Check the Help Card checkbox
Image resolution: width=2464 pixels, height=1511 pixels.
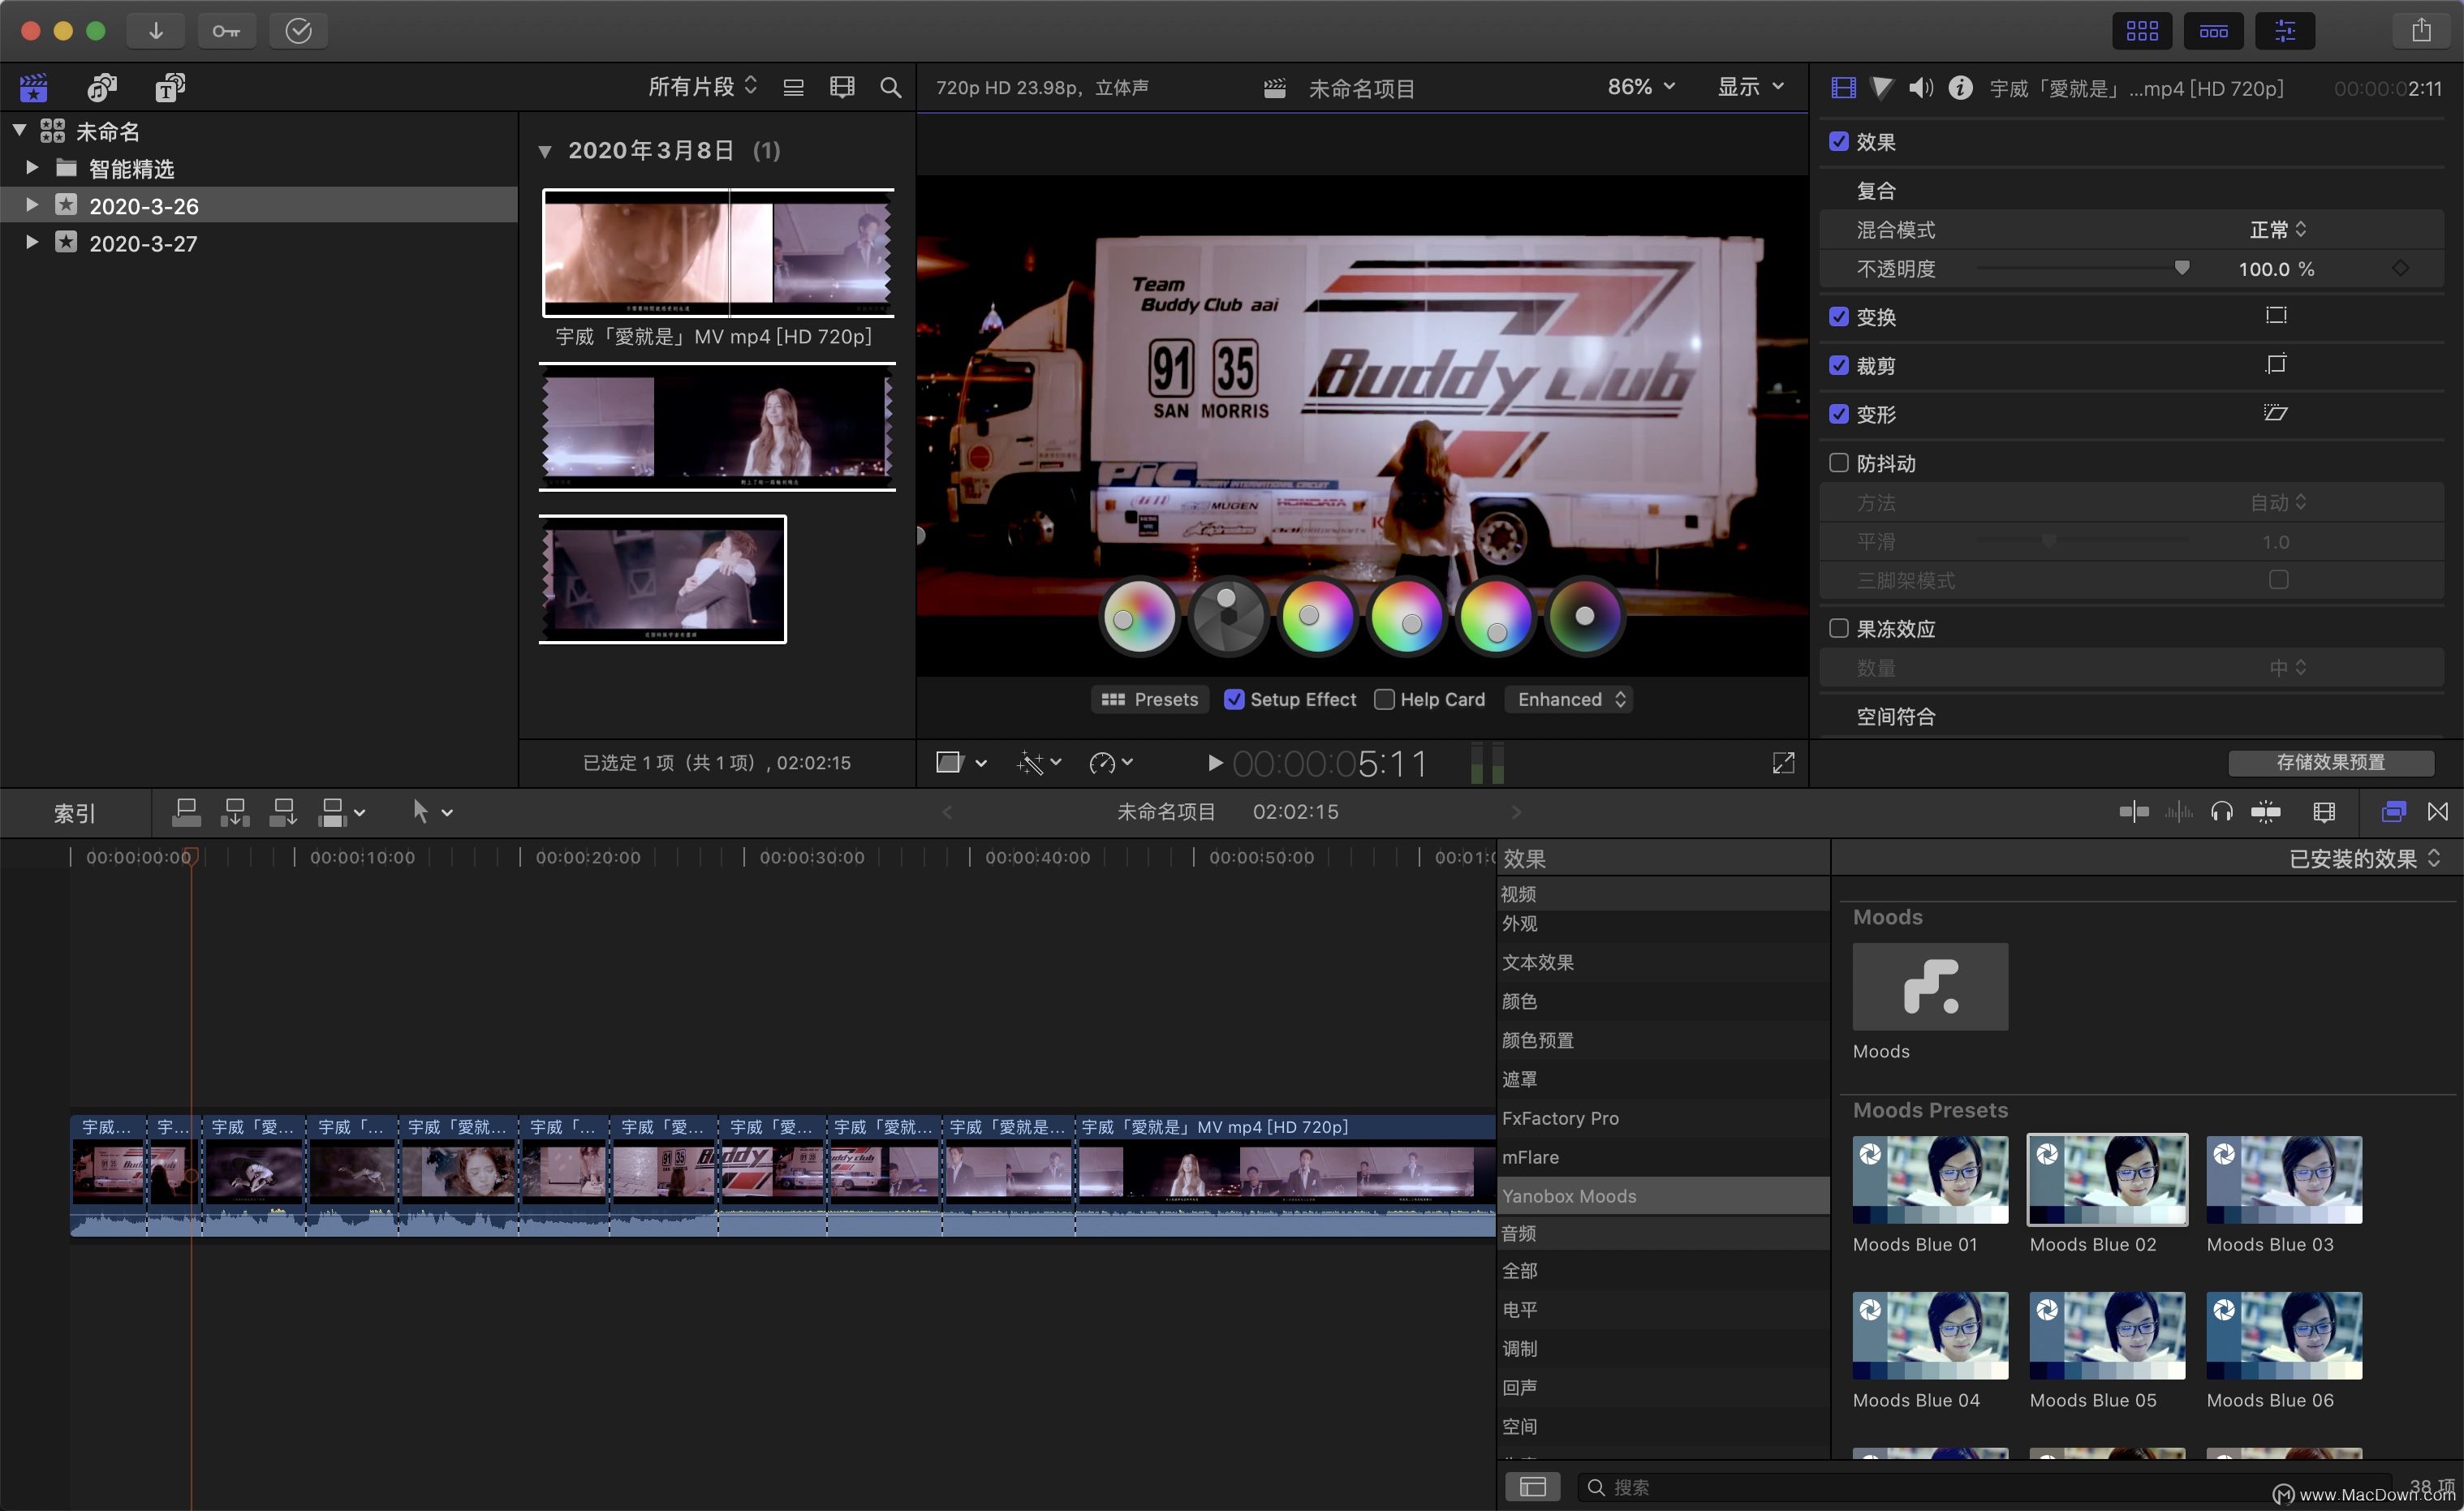pos(1384,700)
